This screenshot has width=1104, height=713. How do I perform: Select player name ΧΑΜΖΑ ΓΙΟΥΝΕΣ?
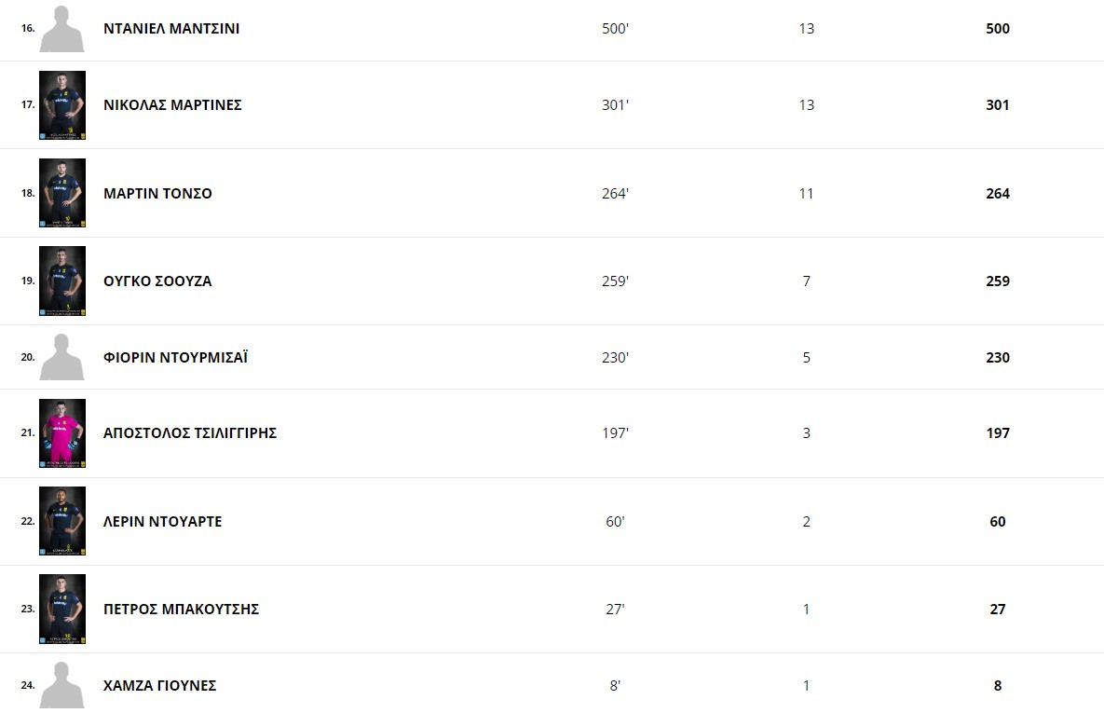160,686
